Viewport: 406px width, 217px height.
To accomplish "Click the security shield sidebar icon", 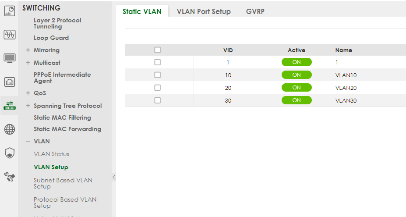I will pos(10,153).
